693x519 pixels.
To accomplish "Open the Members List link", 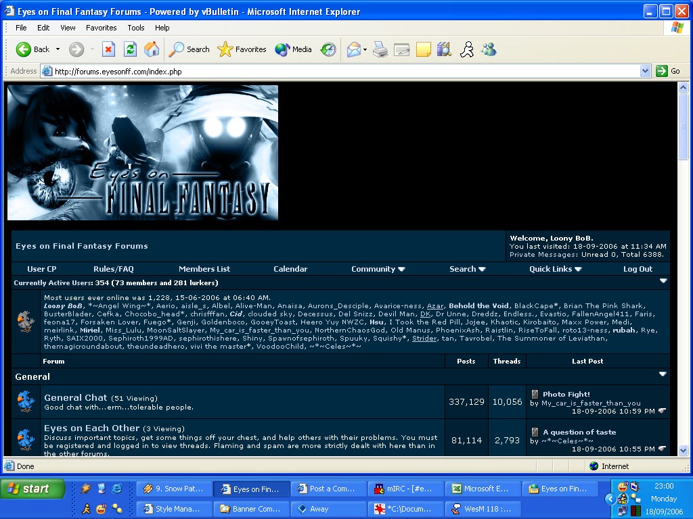I will tap(204, 269).
